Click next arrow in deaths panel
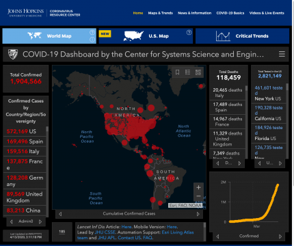The height and width of the screenshot is (246, 294). [239, 163]
